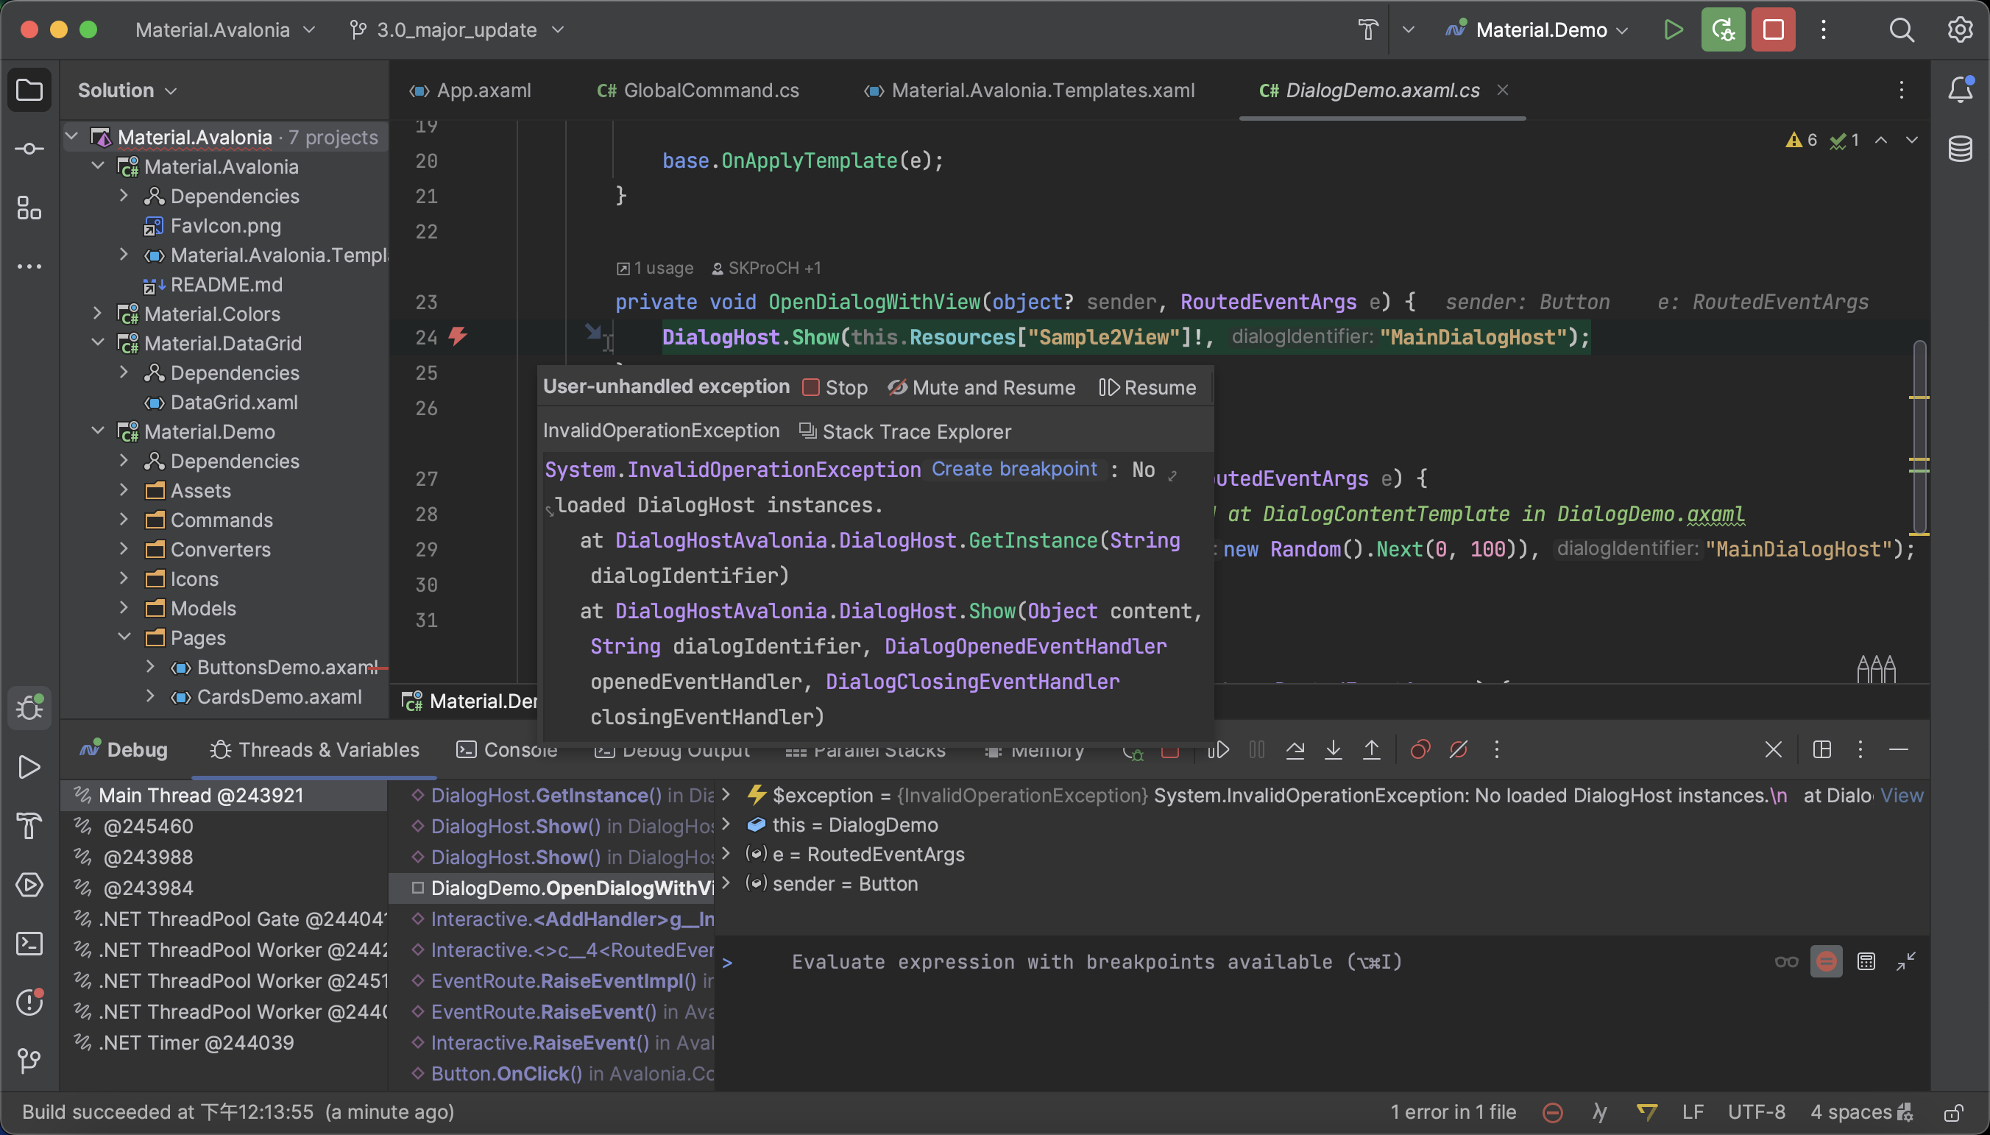Collapse the Material.DataGrid node

click(x=97, y=343)
